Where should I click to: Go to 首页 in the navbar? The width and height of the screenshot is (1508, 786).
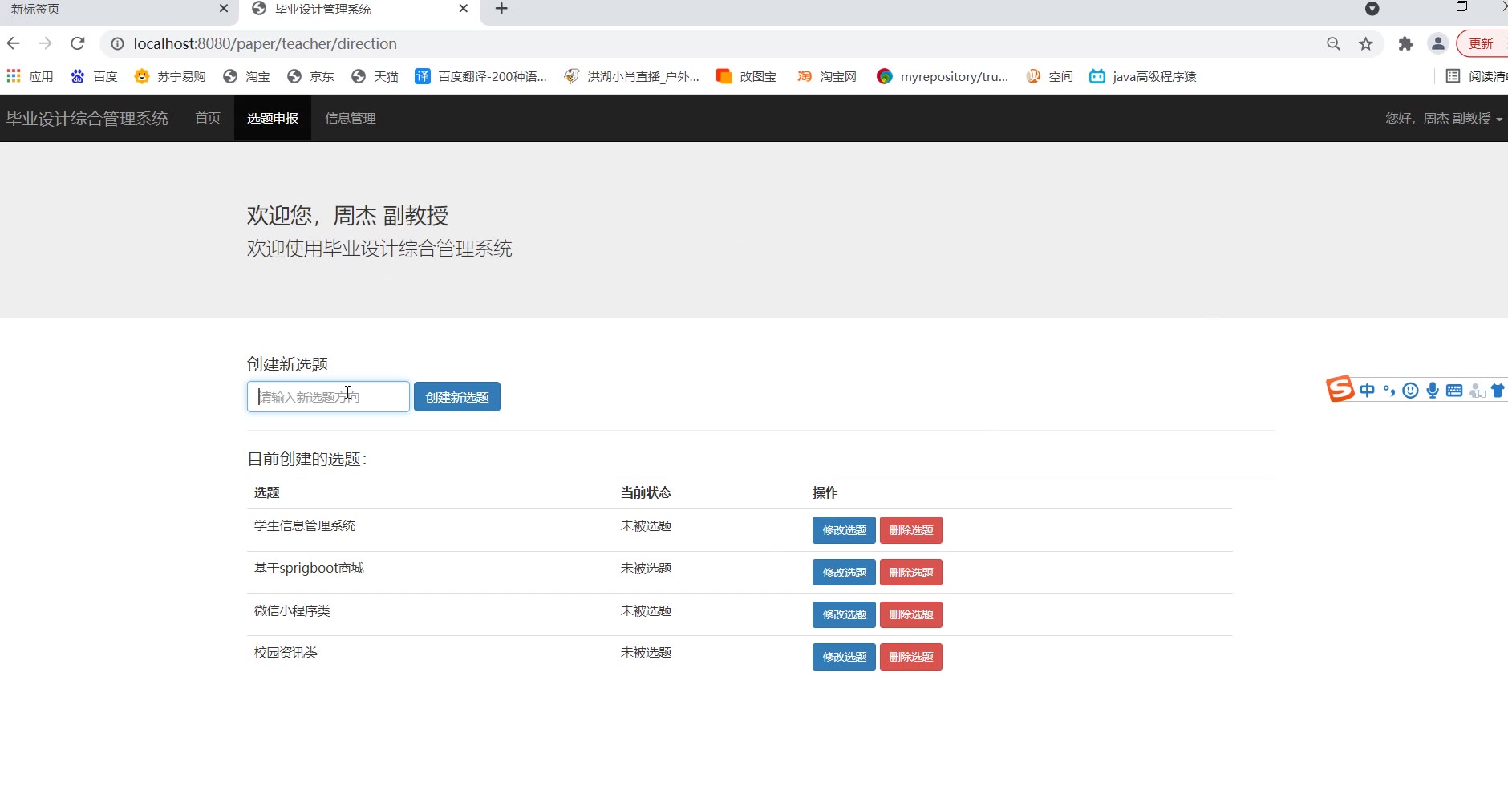(x=208, y=118)
